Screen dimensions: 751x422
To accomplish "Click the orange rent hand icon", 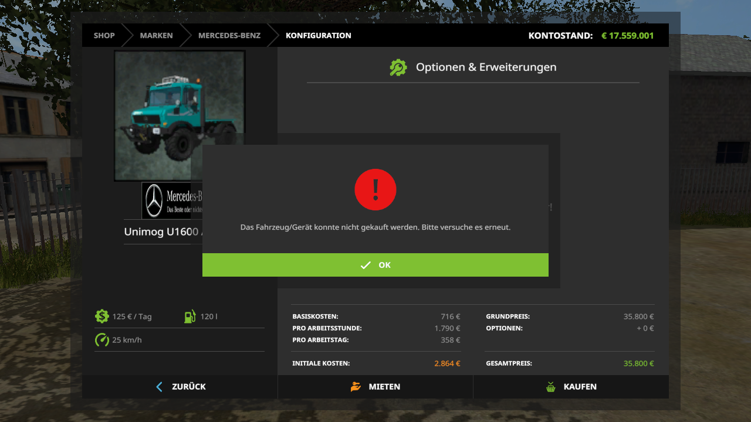I will [x=356, y=387].
